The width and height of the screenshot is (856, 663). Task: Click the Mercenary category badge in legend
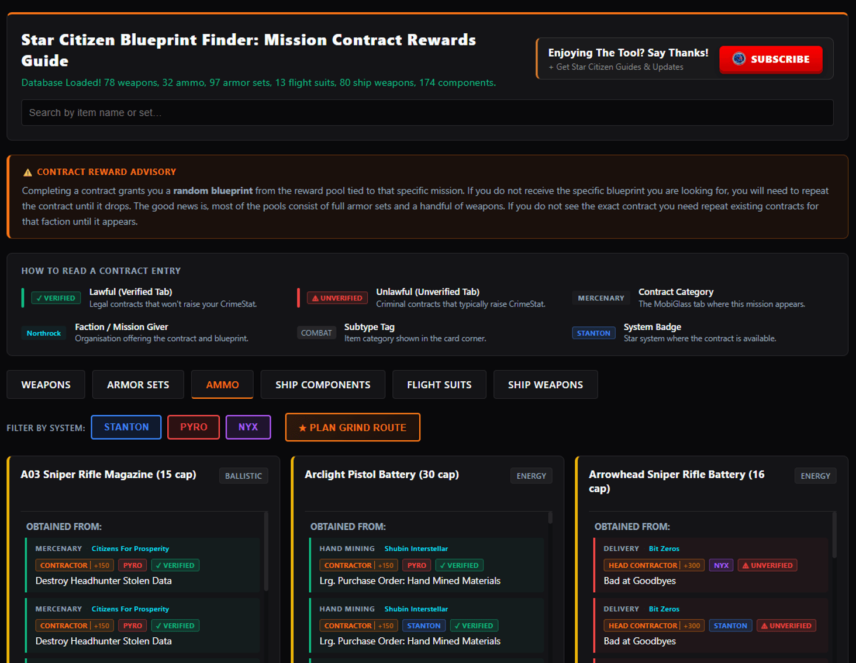coord(601,298)
